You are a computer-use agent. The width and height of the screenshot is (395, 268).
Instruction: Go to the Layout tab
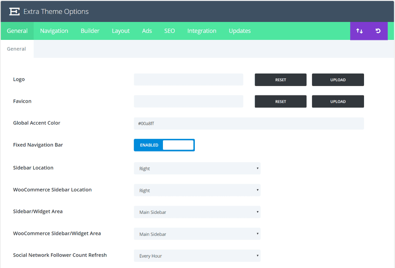pyautogui.click(x=121, y=31)
